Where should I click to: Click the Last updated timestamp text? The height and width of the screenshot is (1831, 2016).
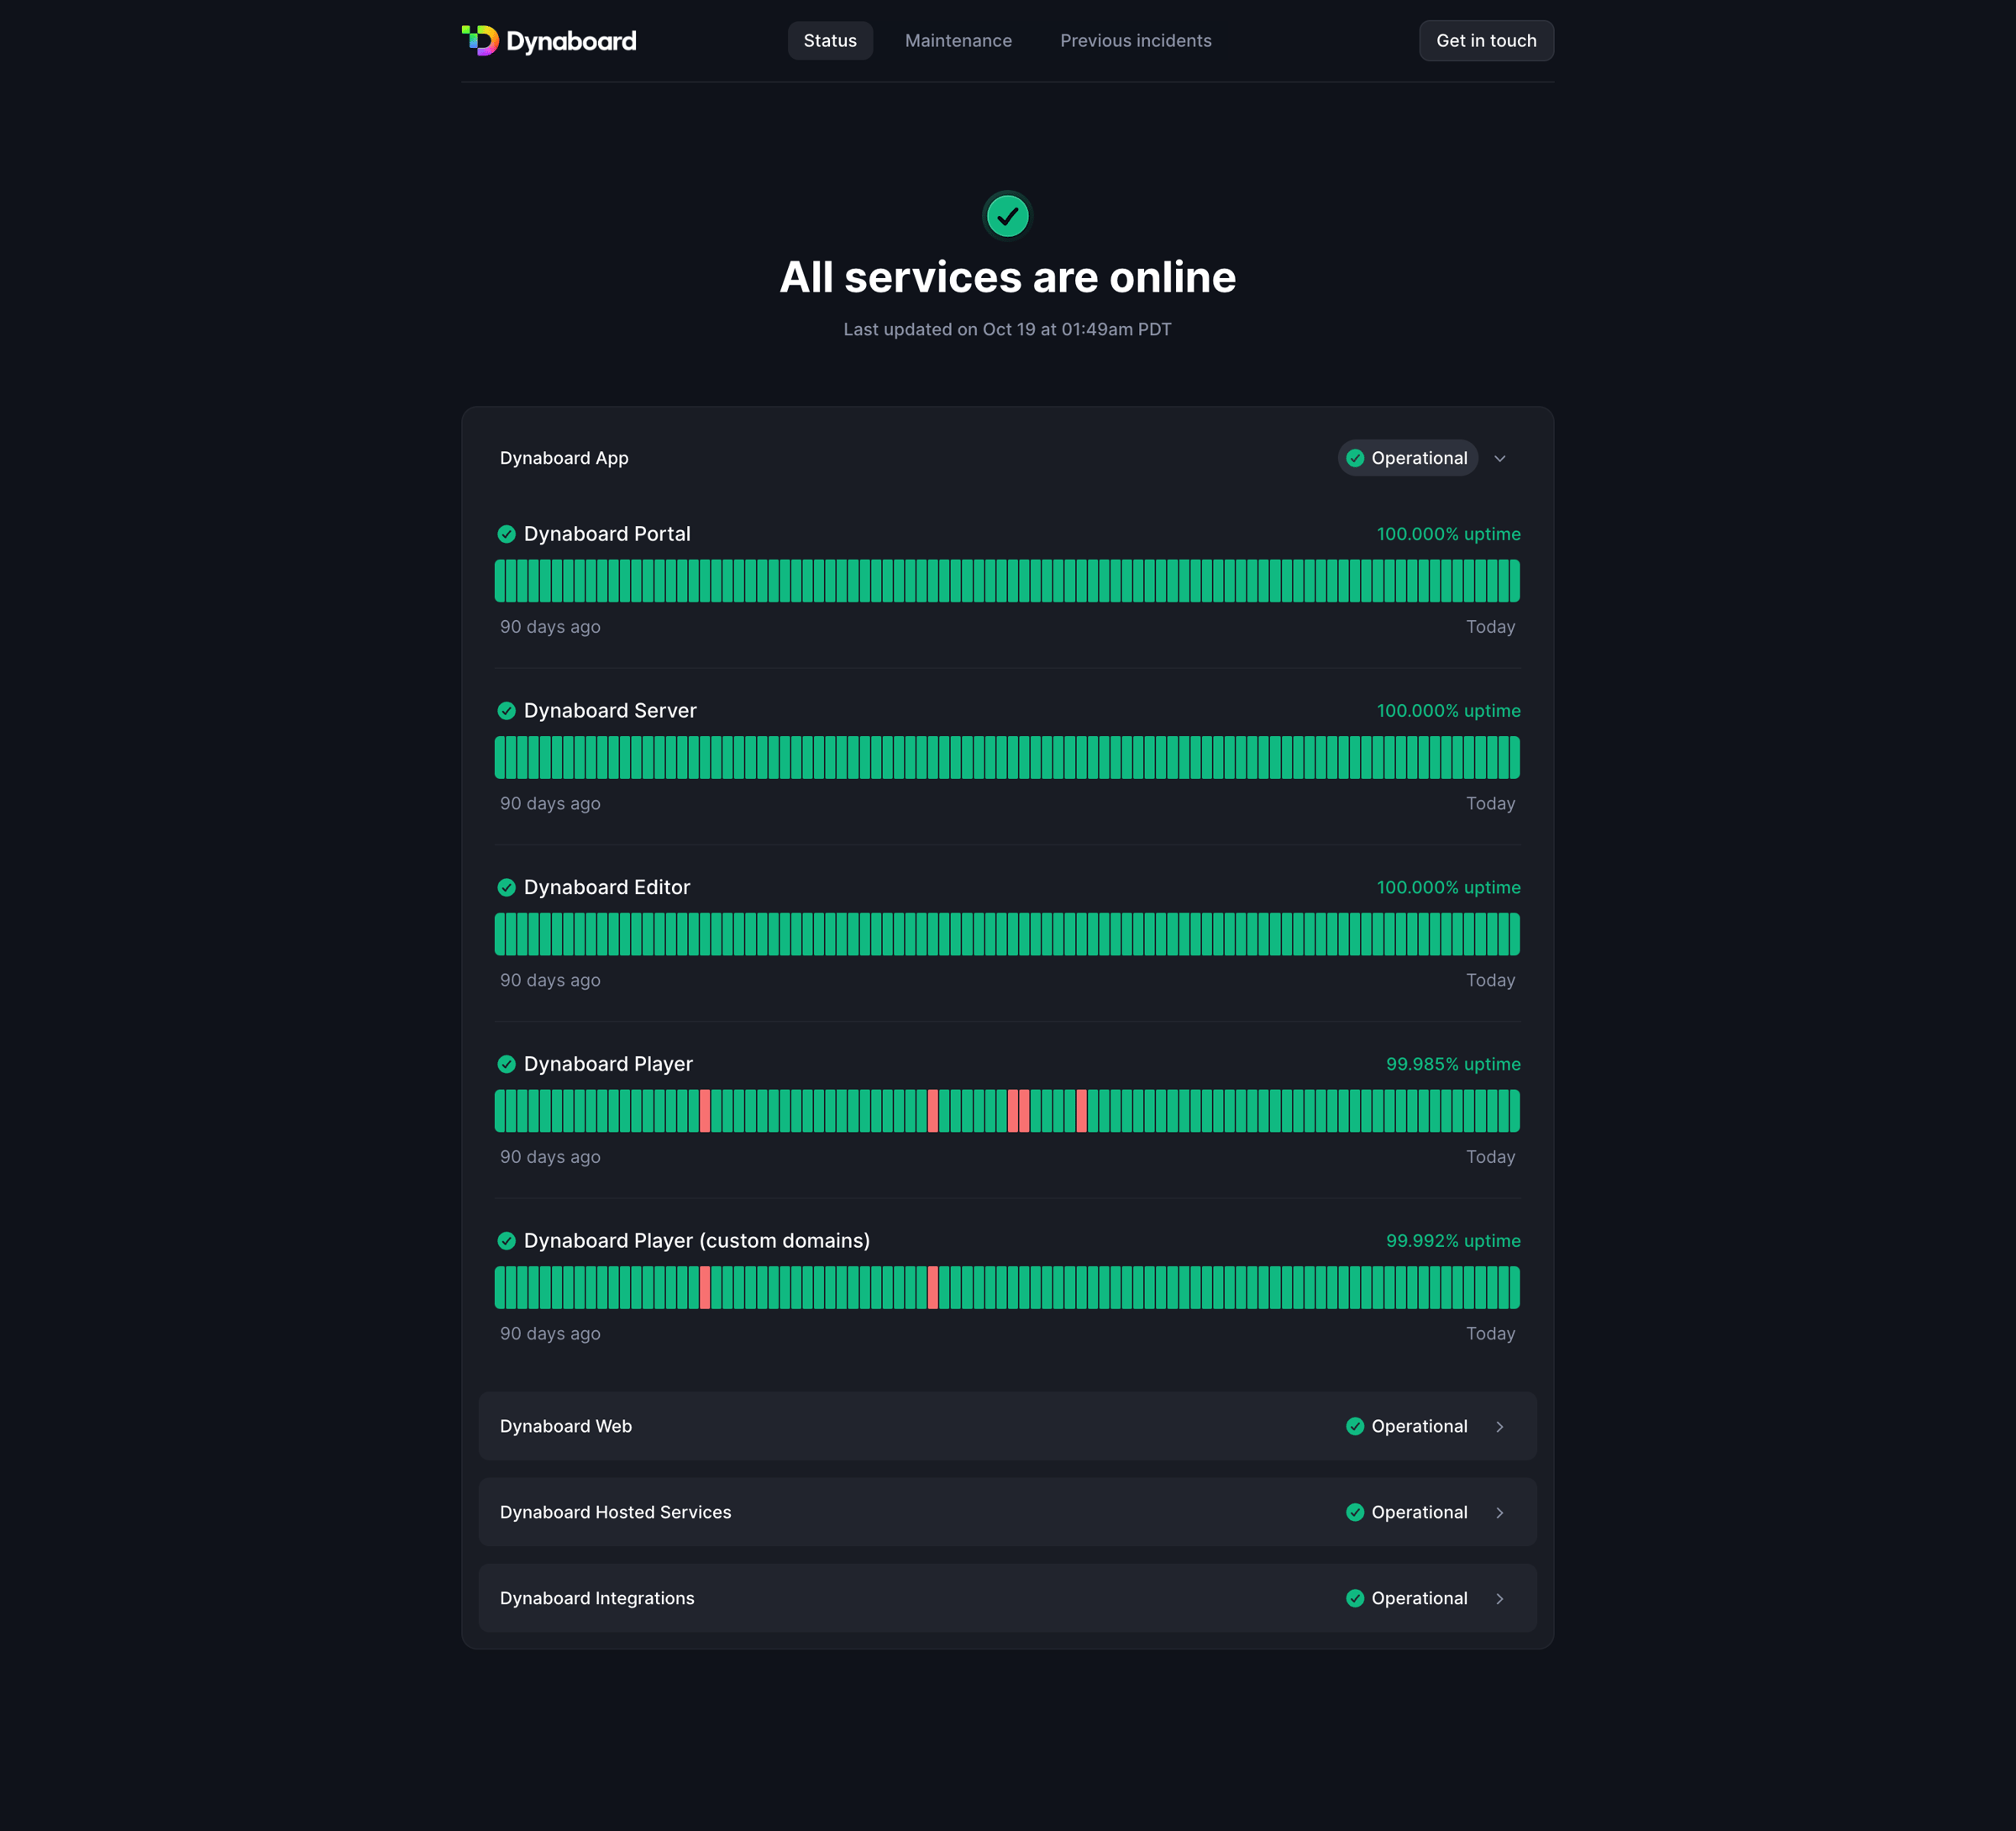pos(1007,329)
